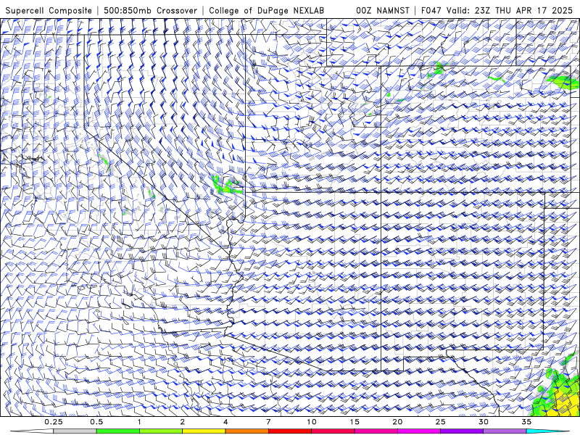Click the colorbar label 35
This screenshot has height=435, width=580.
tap(526, 422)
